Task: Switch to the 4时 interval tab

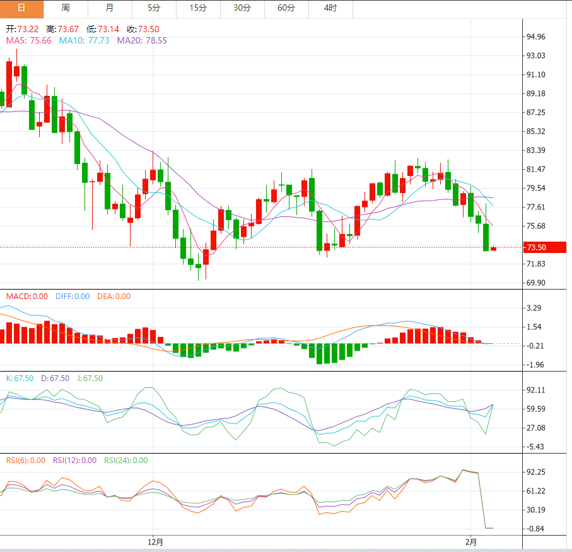Action: 330,8
